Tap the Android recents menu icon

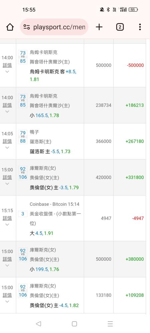(110, 323)
